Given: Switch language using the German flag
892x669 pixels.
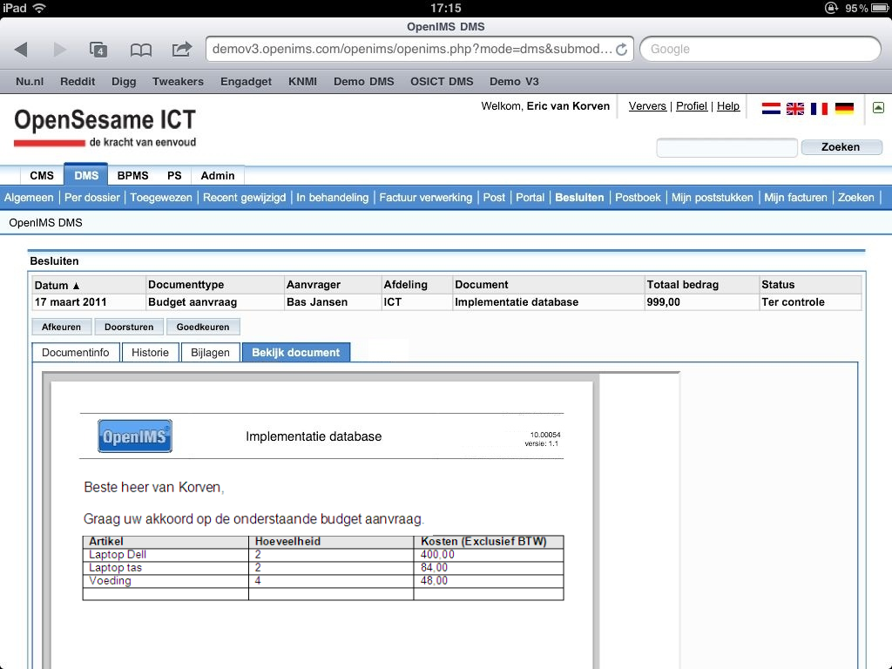Looking at the screenshot, I should tap(844, 108).
